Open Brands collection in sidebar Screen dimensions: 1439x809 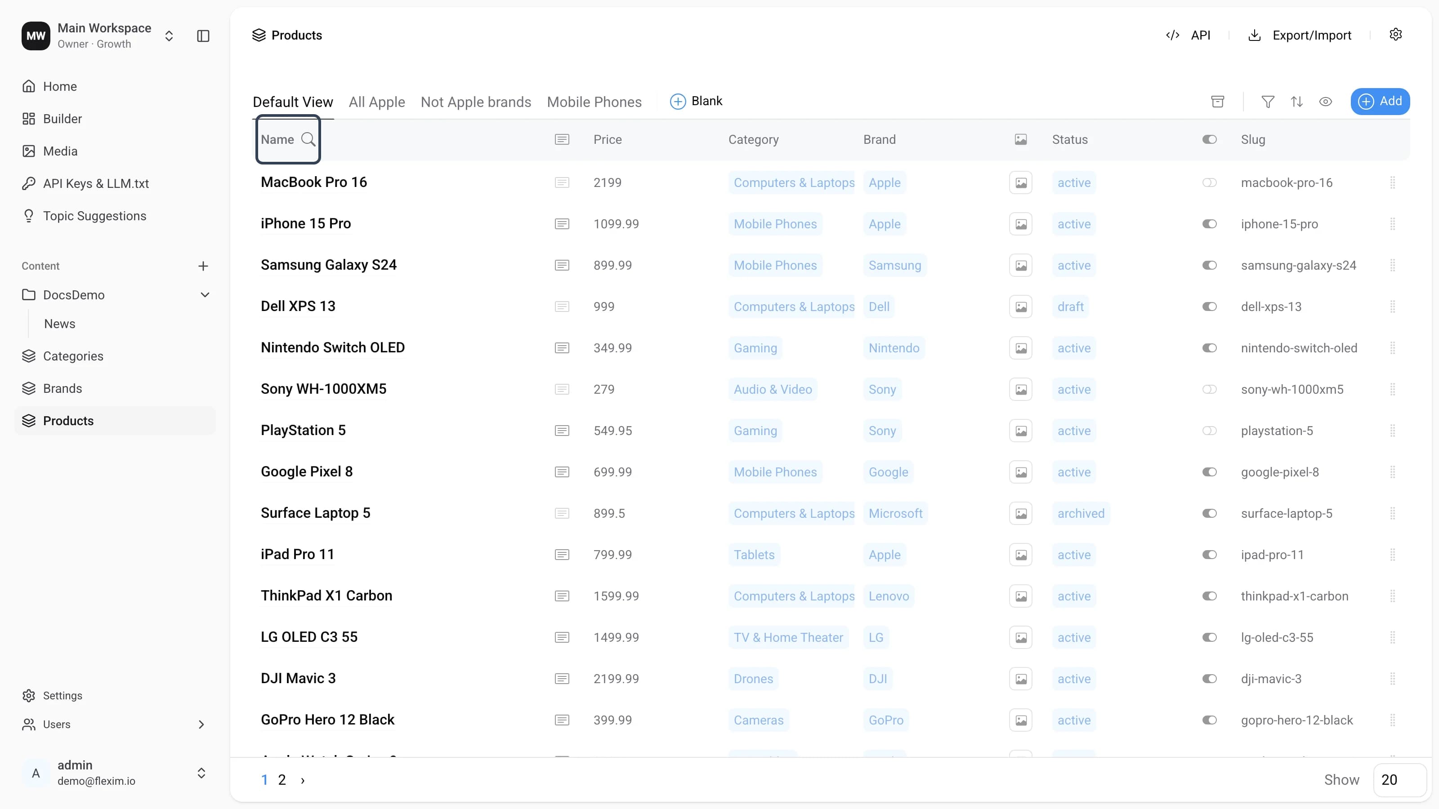115,389
